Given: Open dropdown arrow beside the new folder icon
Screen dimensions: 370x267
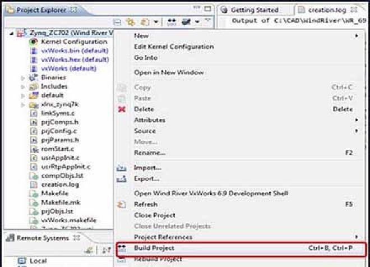Looking at the screenshot, I should coord(156,22).
